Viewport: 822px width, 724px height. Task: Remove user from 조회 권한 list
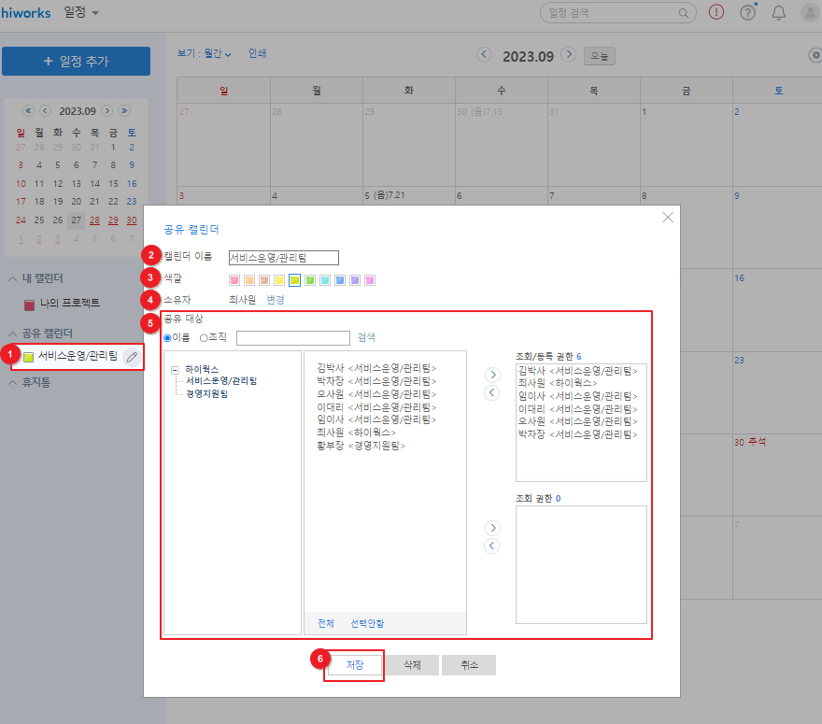pyautogui.click(x=491, y=546)
